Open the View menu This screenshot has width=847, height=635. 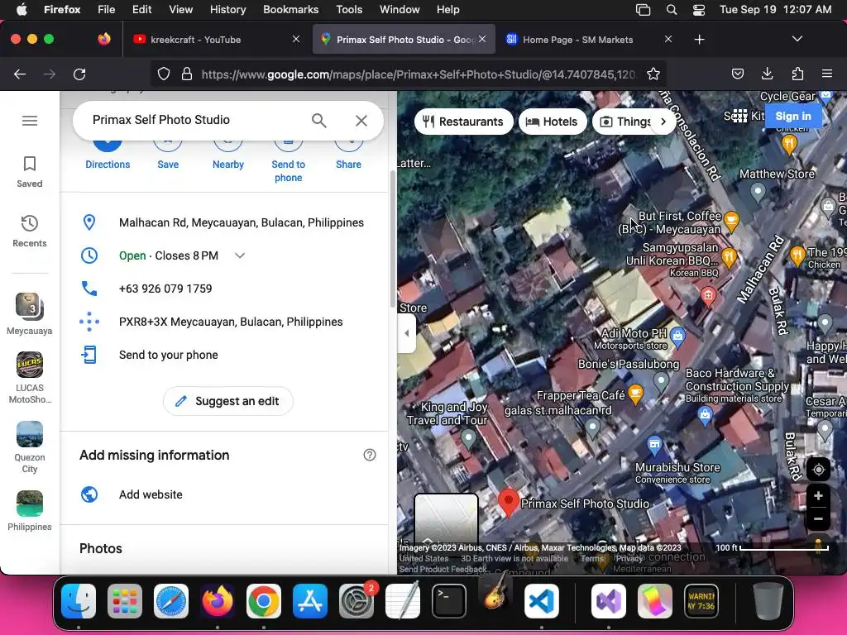click(x=180, y=9)
